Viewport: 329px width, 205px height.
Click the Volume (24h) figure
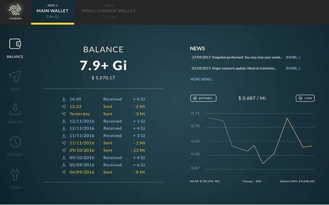click(x=297, y=181)
